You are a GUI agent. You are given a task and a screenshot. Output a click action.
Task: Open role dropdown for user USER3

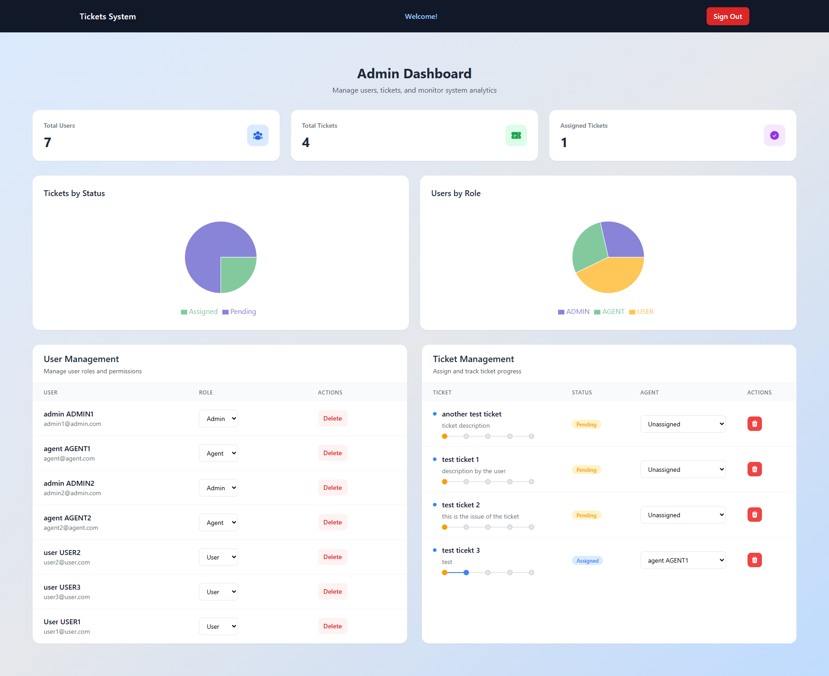[218, 592]
